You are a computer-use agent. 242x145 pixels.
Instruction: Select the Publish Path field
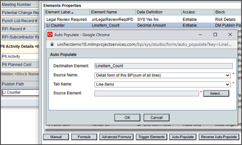[x=20, y=84]
